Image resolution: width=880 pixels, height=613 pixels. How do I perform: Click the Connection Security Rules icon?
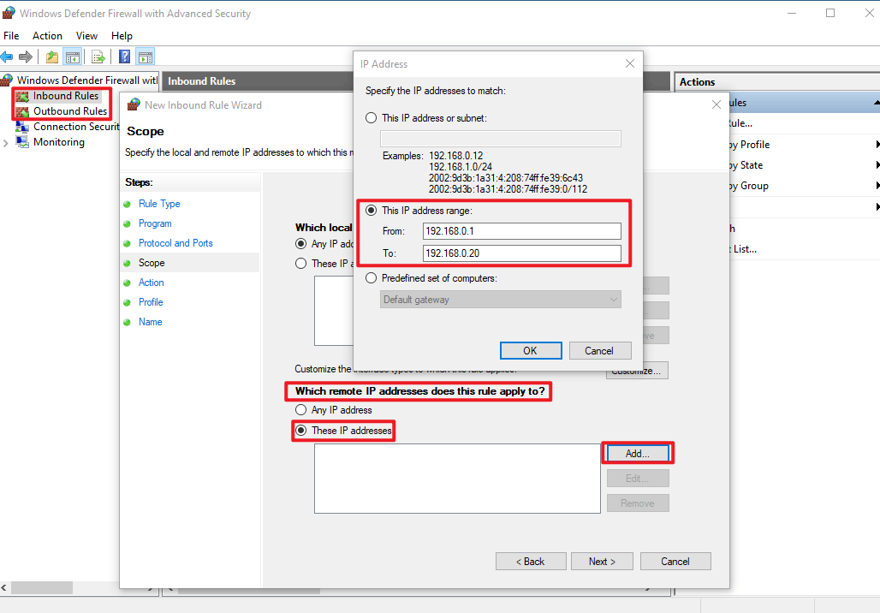tap(21, 126)
